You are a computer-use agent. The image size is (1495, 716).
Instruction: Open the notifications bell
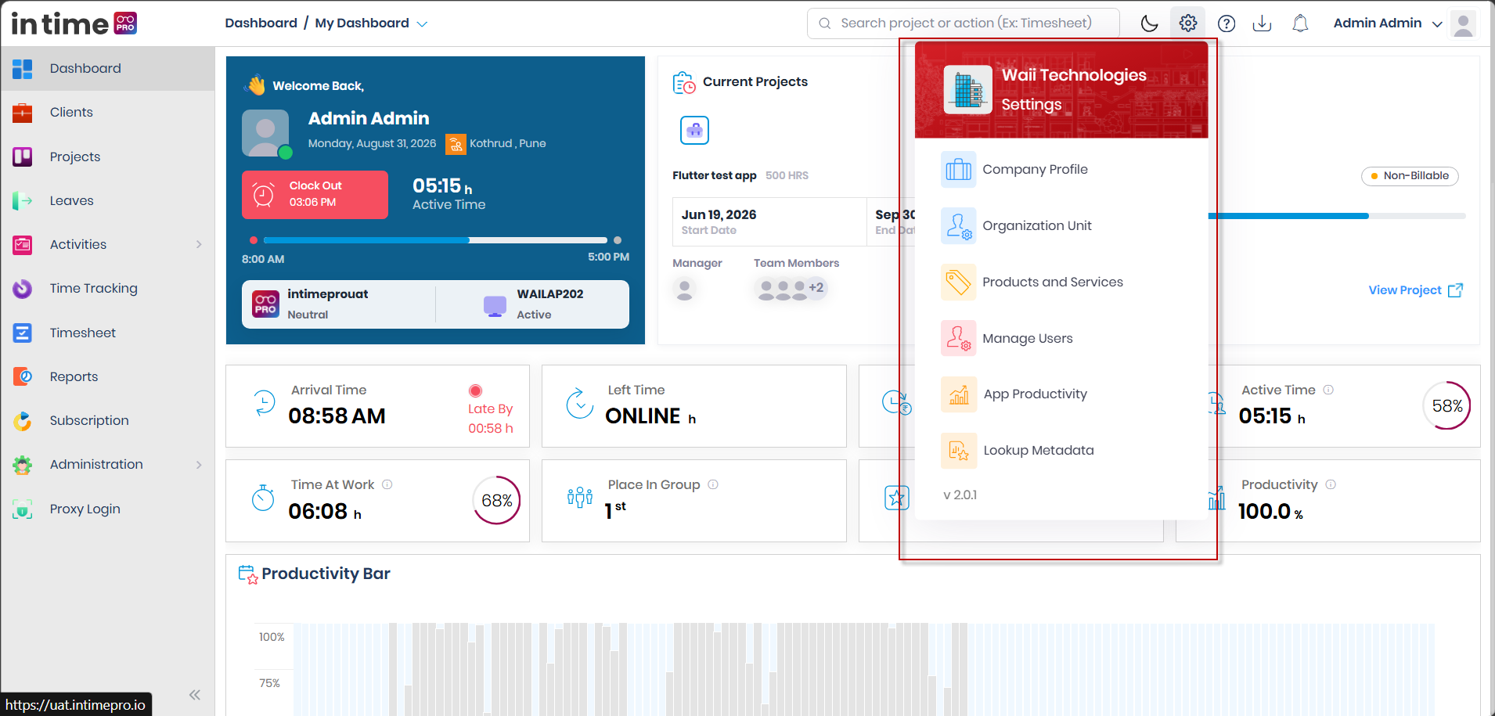1300,23
